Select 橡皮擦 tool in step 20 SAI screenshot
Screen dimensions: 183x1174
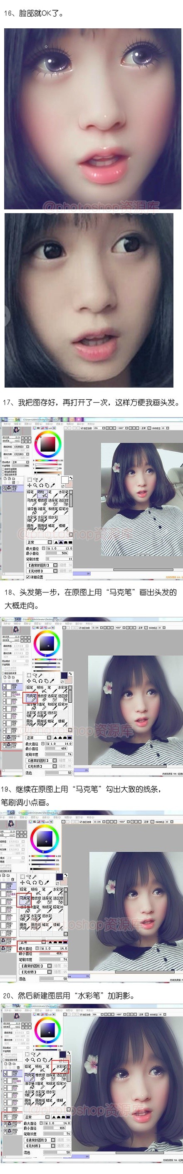[x=40, y=1077]
